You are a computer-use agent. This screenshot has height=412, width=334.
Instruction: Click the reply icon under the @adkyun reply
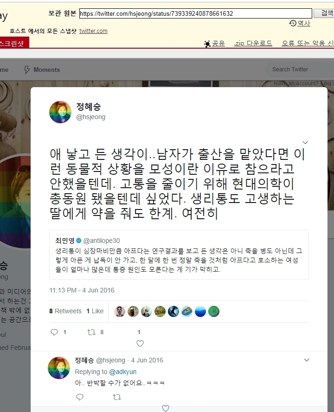pyautogui.click(x=80, y=397)
